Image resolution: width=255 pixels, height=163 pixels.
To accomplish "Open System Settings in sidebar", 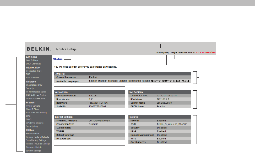I will [x=33, y=151].
